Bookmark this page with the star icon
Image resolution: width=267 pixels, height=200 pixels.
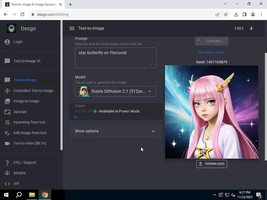point(226,15)
